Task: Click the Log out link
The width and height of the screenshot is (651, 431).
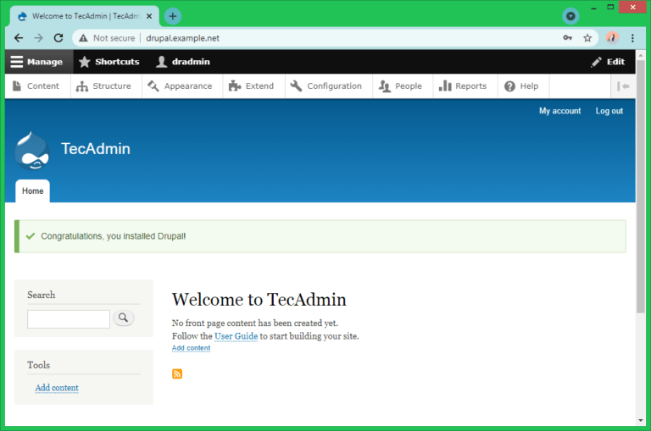Action: point(609,111)
